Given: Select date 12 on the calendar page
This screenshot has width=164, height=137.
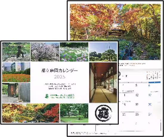Looking at the screenshot, I should click(x=137, y=95).
